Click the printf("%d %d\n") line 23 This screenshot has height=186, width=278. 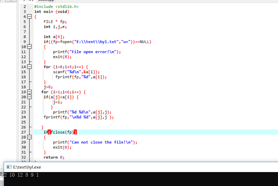point(82,112)
